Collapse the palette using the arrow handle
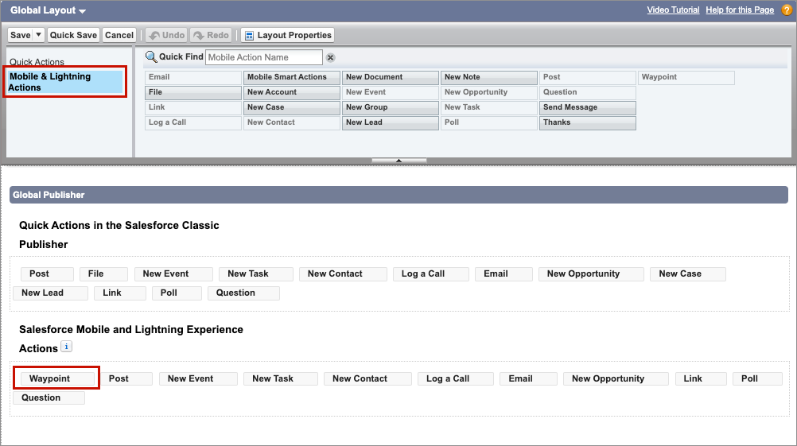 coord(399,161)
